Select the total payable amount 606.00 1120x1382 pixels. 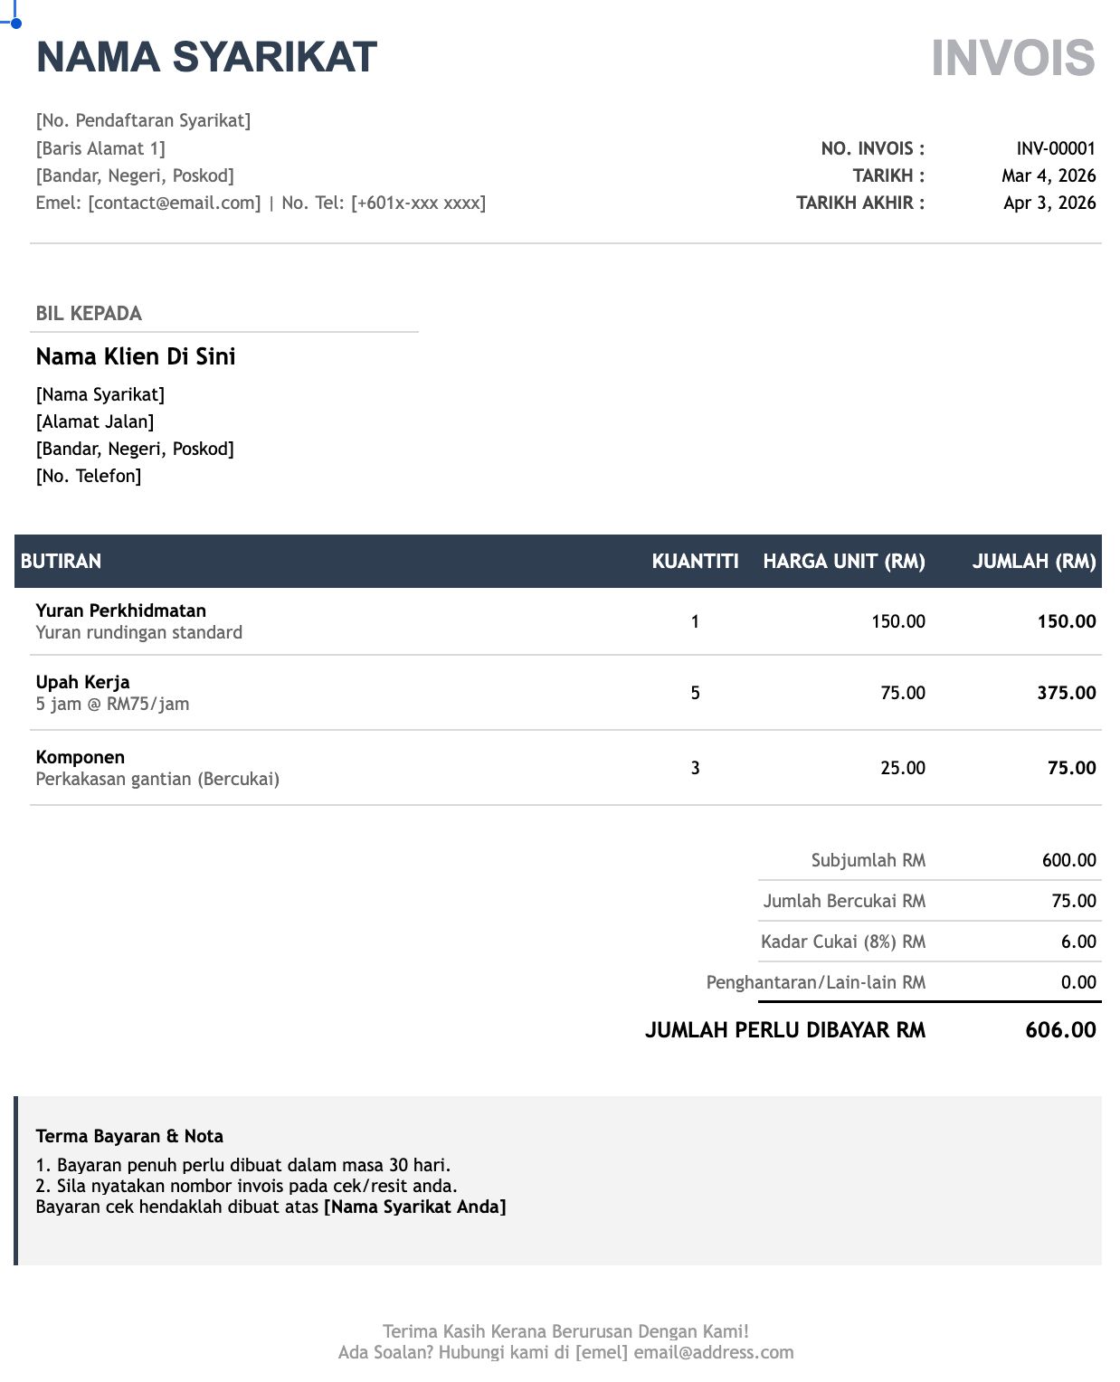coord(1060,1030)
